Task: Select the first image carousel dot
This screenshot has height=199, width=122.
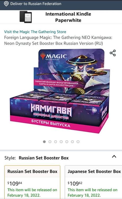Action: click(x=44, y=142)
